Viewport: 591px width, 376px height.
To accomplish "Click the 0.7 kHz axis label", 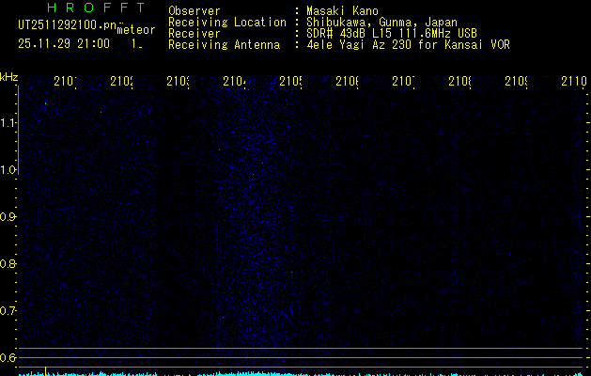I will tap(8, 310).
